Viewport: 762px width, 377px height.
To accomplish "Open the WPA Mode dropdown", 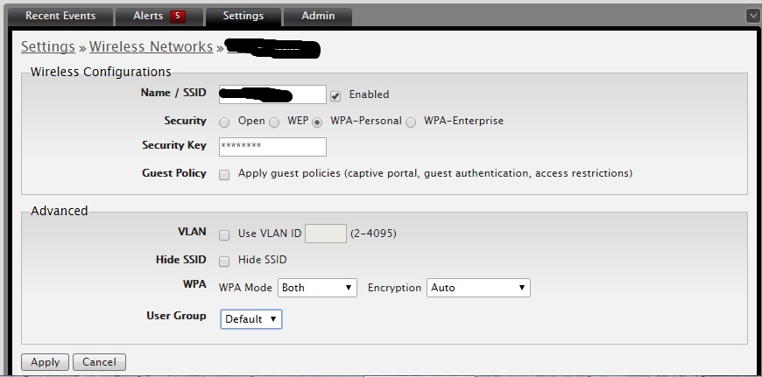I will pos(317,288).
